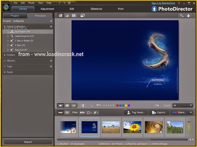Add a new tag with plus
Viewport: 197px width, 147px height.
[51, 66]
